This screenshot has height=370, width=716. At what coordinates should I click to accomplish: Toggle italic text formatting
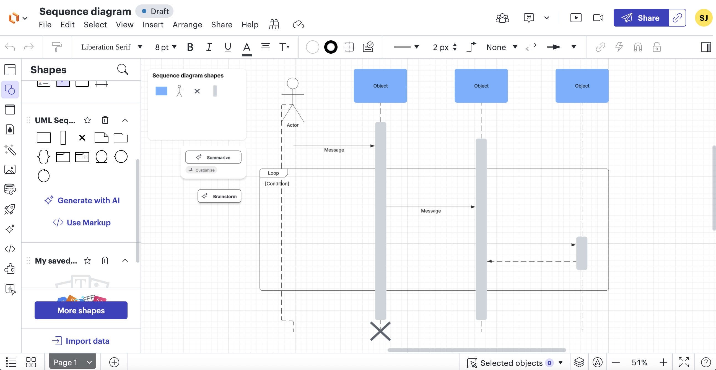(x=209, y=47)
